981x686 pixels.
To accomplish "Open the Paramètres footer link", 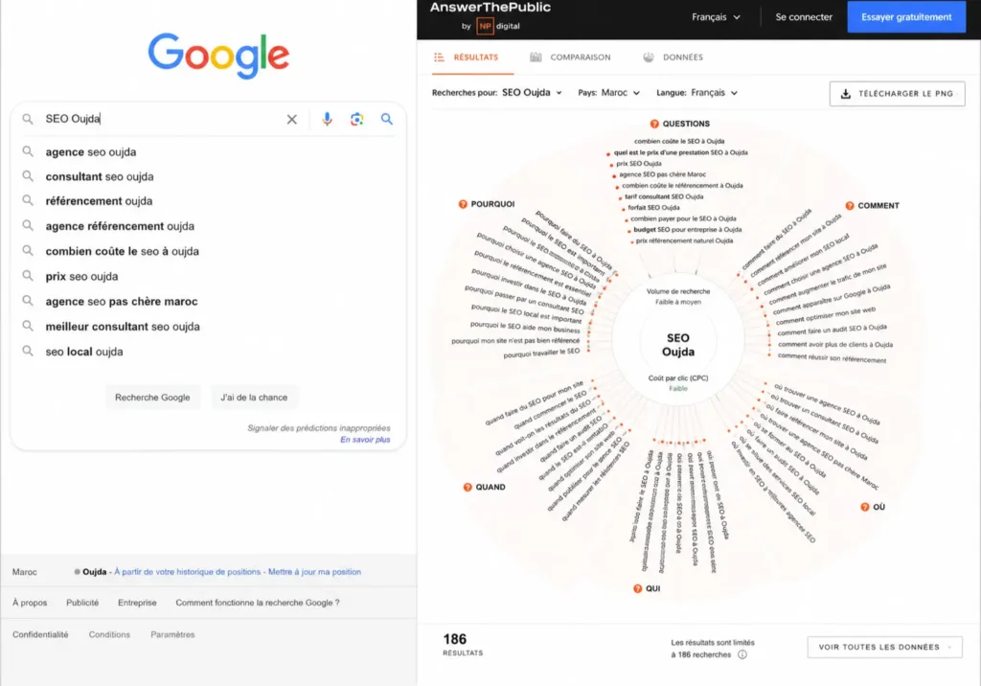I will pos(172,634).
